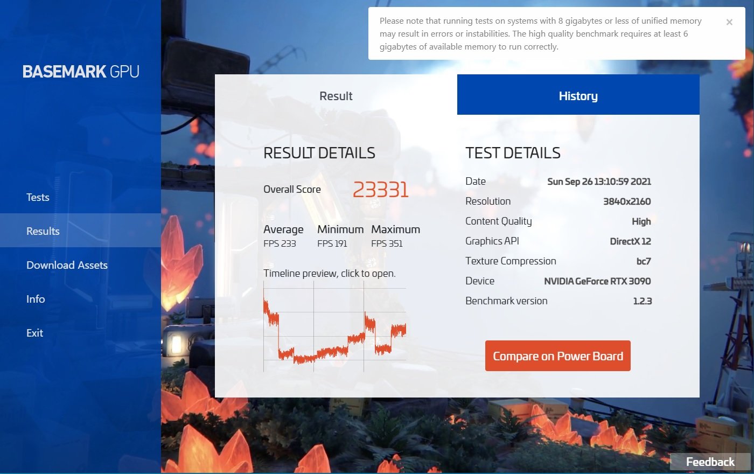Viewport: 754px width, 474px height.
Task: Click the RESULT DETAILS heading
Action: [319, 152]
